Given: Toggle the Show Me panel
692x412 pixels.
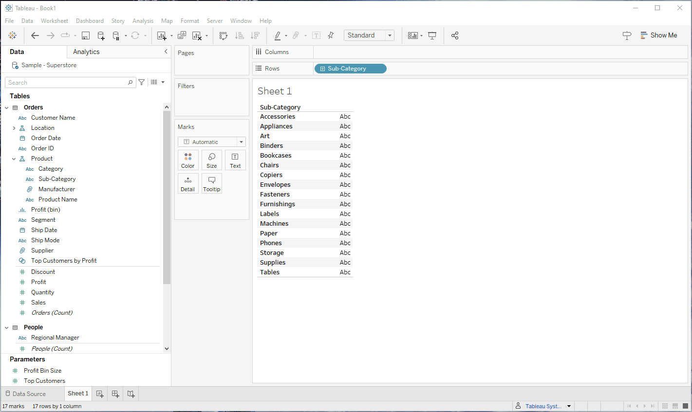Looking at the screenshot, I should coord(658,36).
